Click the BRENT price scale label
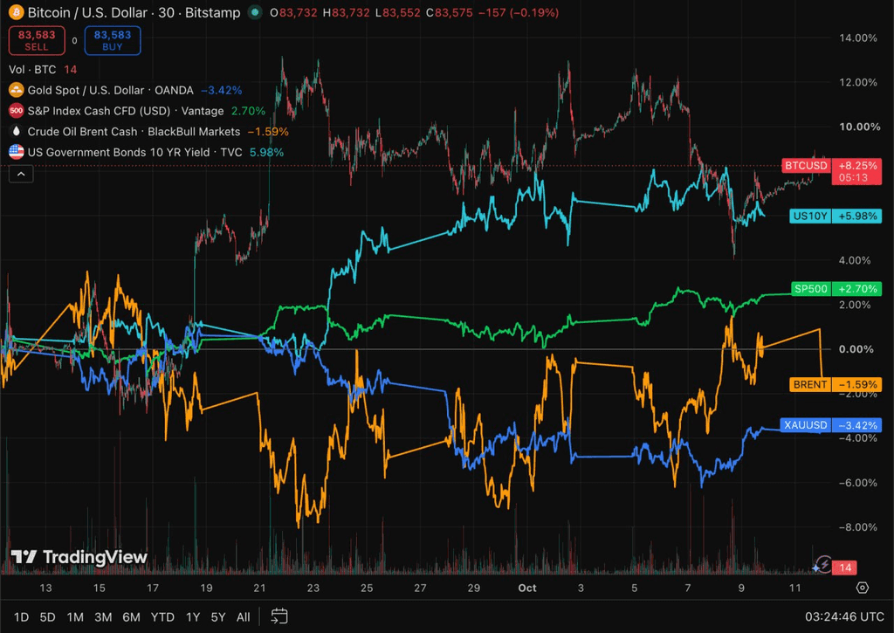Viewport: 894px width, 633px height. pos(809,384)
